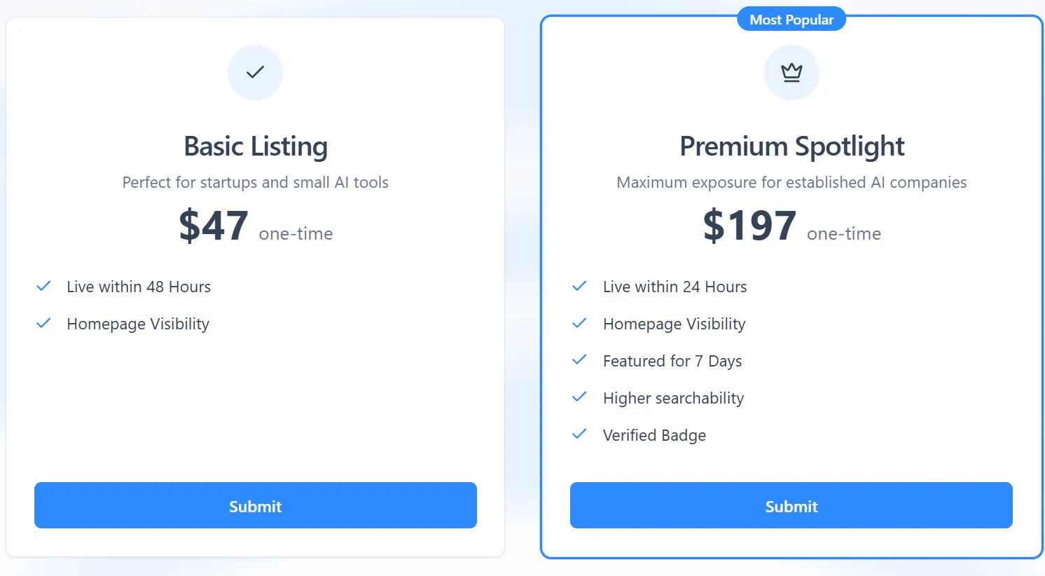Screen dimensions: 1045x576
Task: Click the checkmark icon above Basic Listing
Action: (x=255, y=72)
